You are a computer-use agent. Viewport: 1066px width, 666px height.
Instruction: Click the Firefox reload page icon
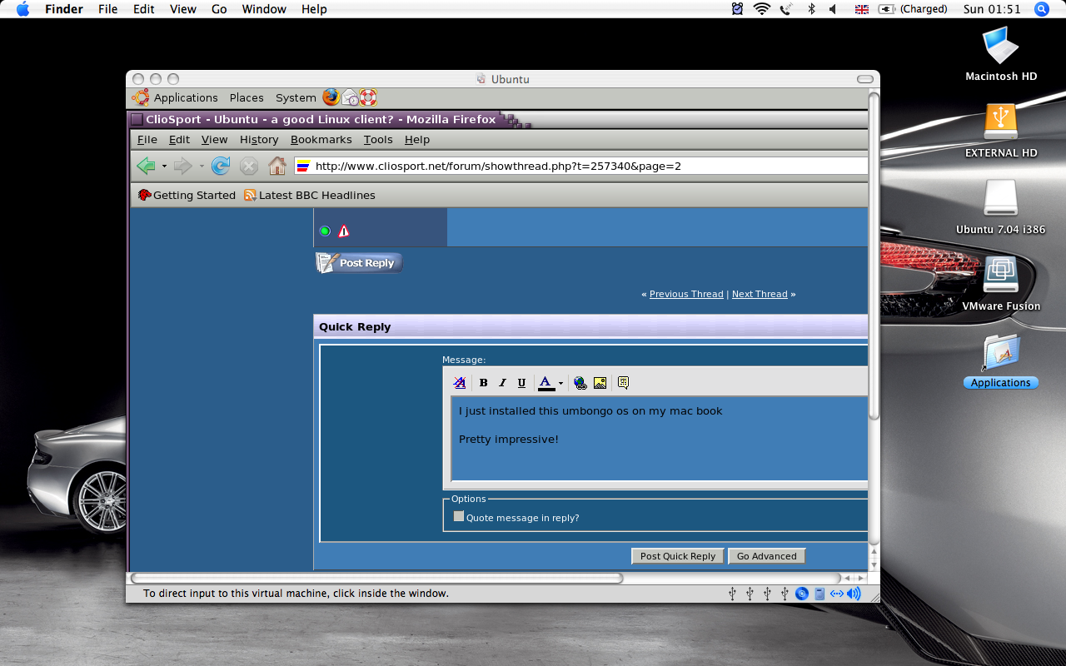coord(221,166)
